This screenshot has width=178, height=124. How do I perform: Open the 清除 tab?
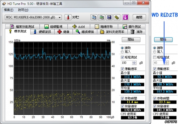coord(137,32)
